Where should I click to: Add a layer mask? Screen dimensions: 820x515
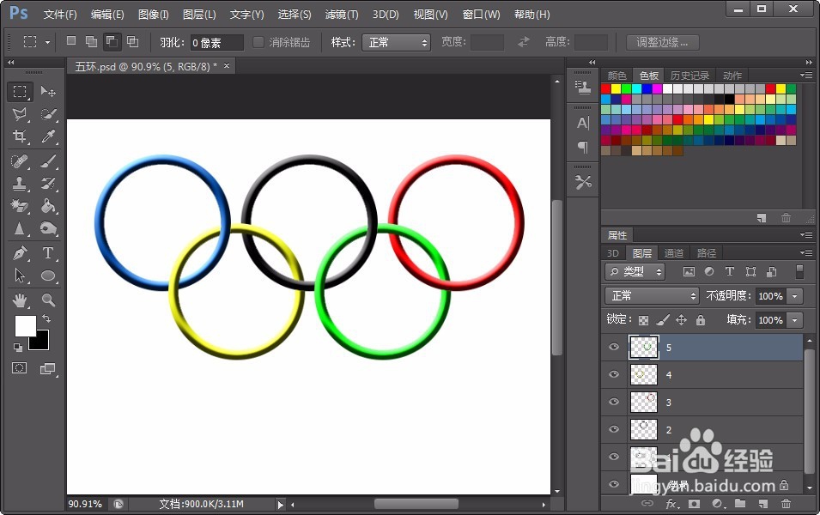[694, 504]
